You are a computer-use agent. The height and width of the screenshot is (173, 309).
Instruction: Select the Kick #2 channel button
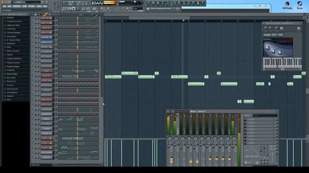[x=47, y=76]
